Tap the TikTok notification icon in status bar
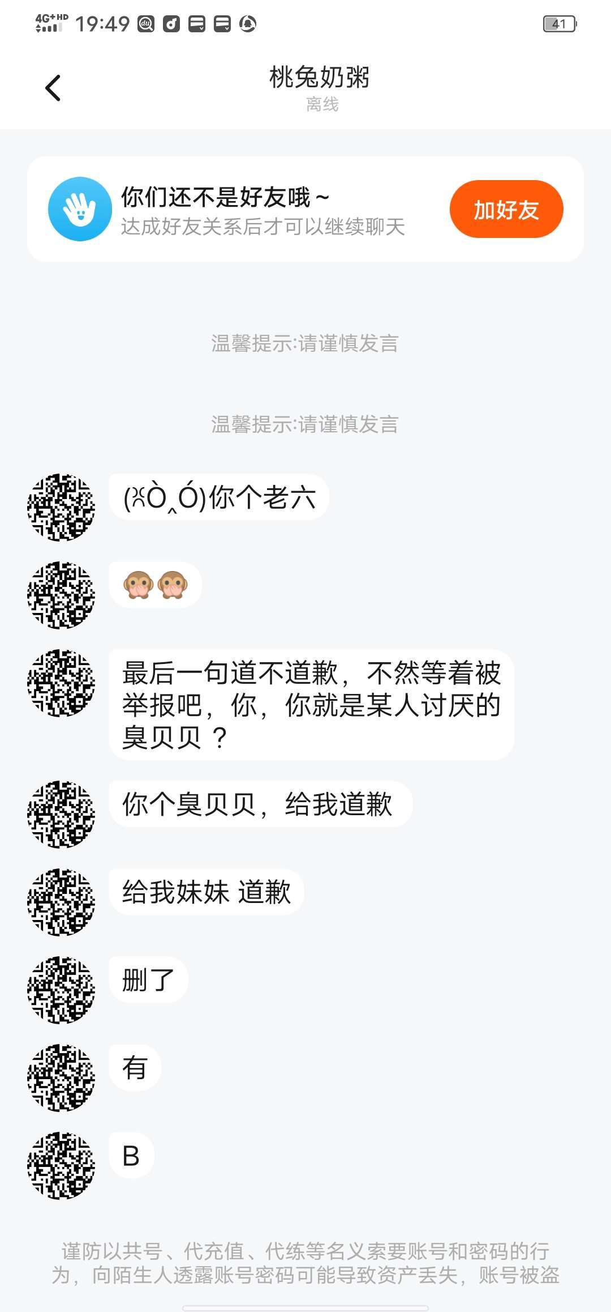611x1312 pixels. pos(171,24)
